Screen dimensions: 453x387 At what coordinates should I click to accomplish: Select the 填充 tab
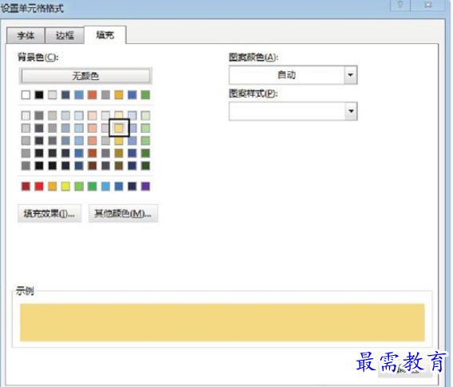(x=105, y=35)
